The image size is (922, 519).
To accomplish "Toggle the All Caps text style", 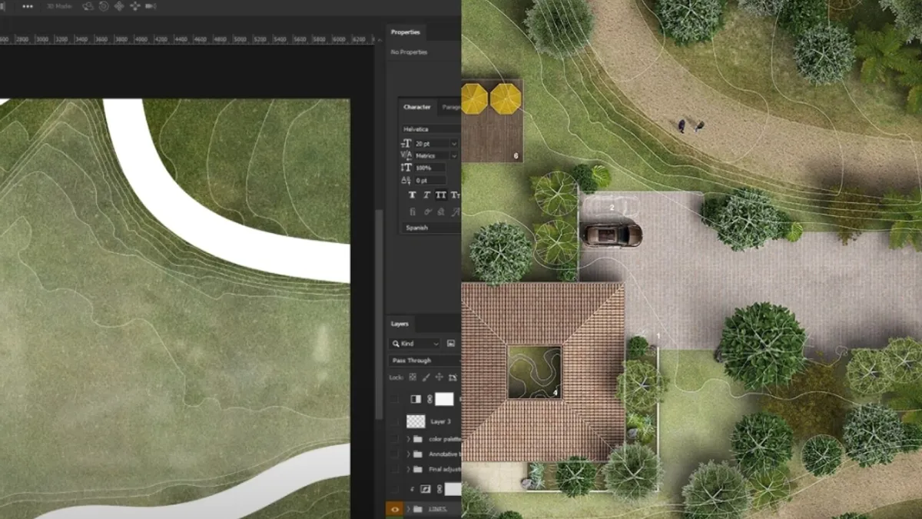I will [441, 195].
